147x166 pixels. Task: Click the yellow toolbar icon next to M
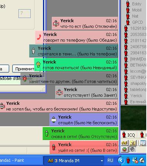132,143
